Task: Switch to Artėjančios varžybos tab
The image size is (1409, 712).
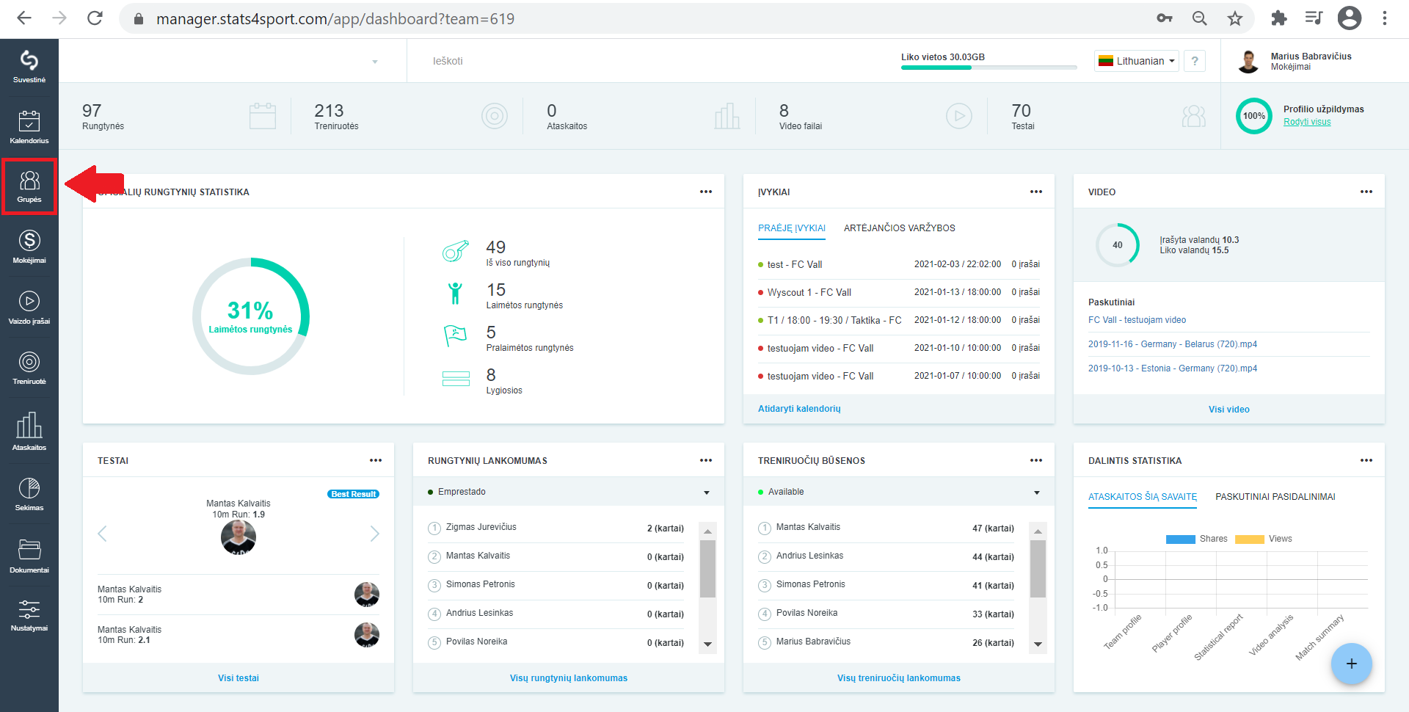Action: 900,228
